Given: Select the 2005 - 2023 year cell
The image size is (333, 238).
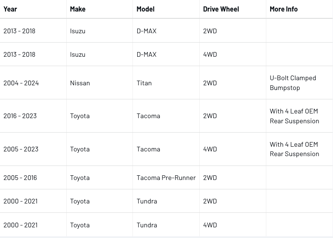Looking at the screenshot, I should coord(21,149).
